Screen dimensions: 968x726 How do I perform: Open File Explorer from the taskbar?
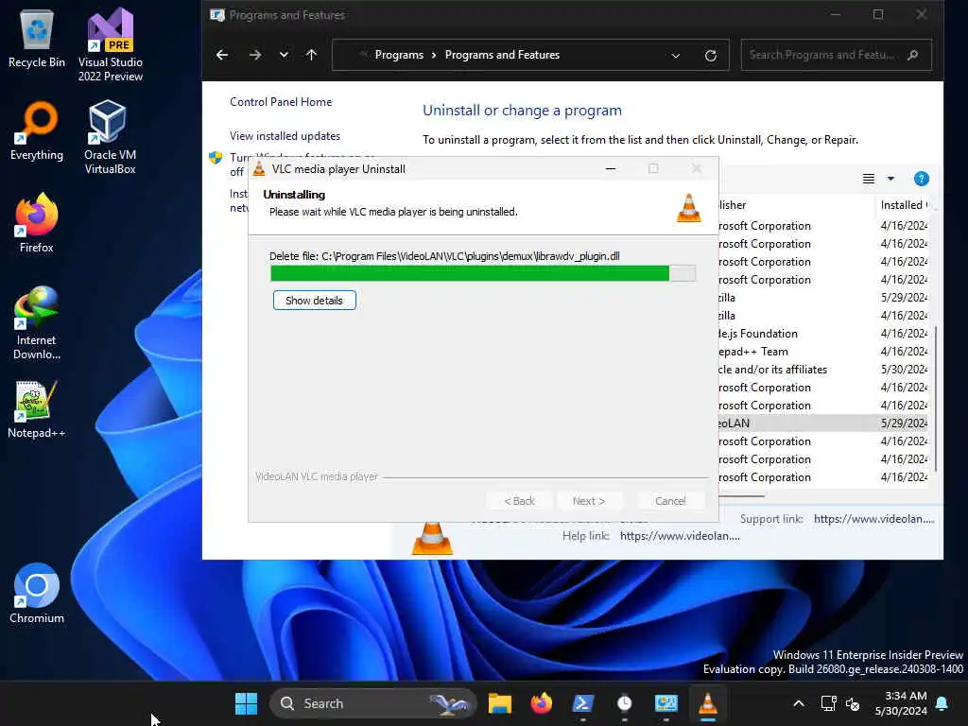pyautogui.click(x=499, y=703)
